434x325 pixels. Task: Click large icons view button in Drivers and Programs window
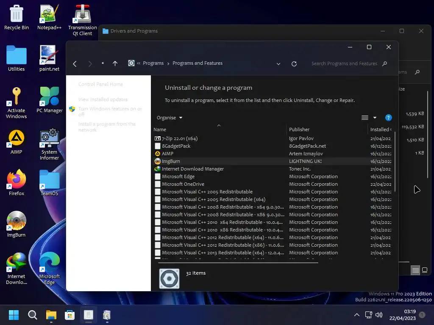(425, 270)
